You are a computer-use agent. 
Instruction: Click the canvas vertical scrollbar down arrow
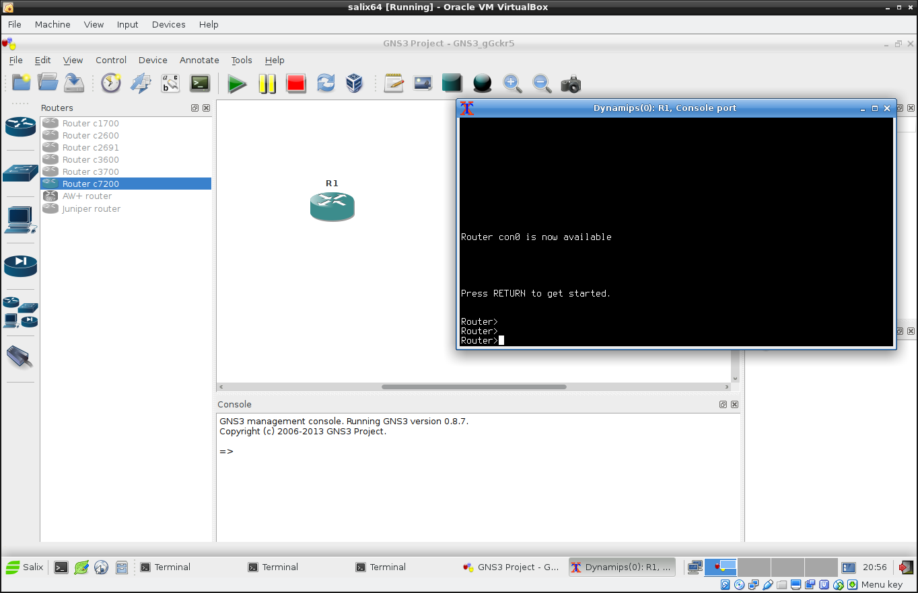735,379
